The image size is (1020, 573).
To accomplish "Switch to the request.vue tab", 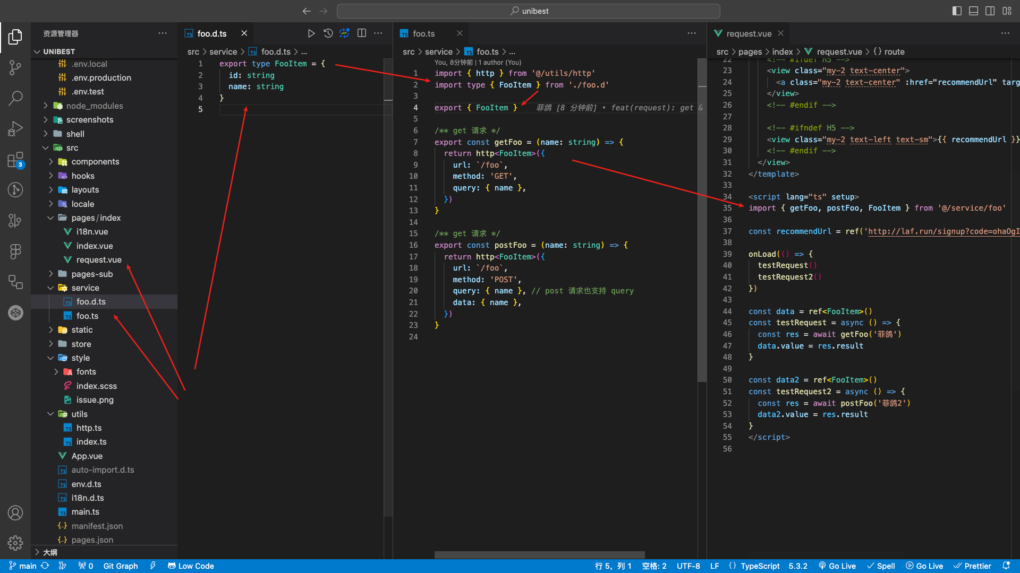I will pyautogui.click(x=748, y=33).
